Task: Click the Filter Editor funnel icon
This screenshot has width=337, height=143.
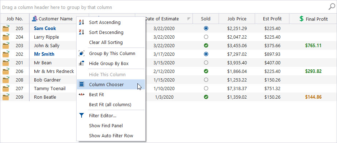Action: pyautogui.click(x=82, y=115)
